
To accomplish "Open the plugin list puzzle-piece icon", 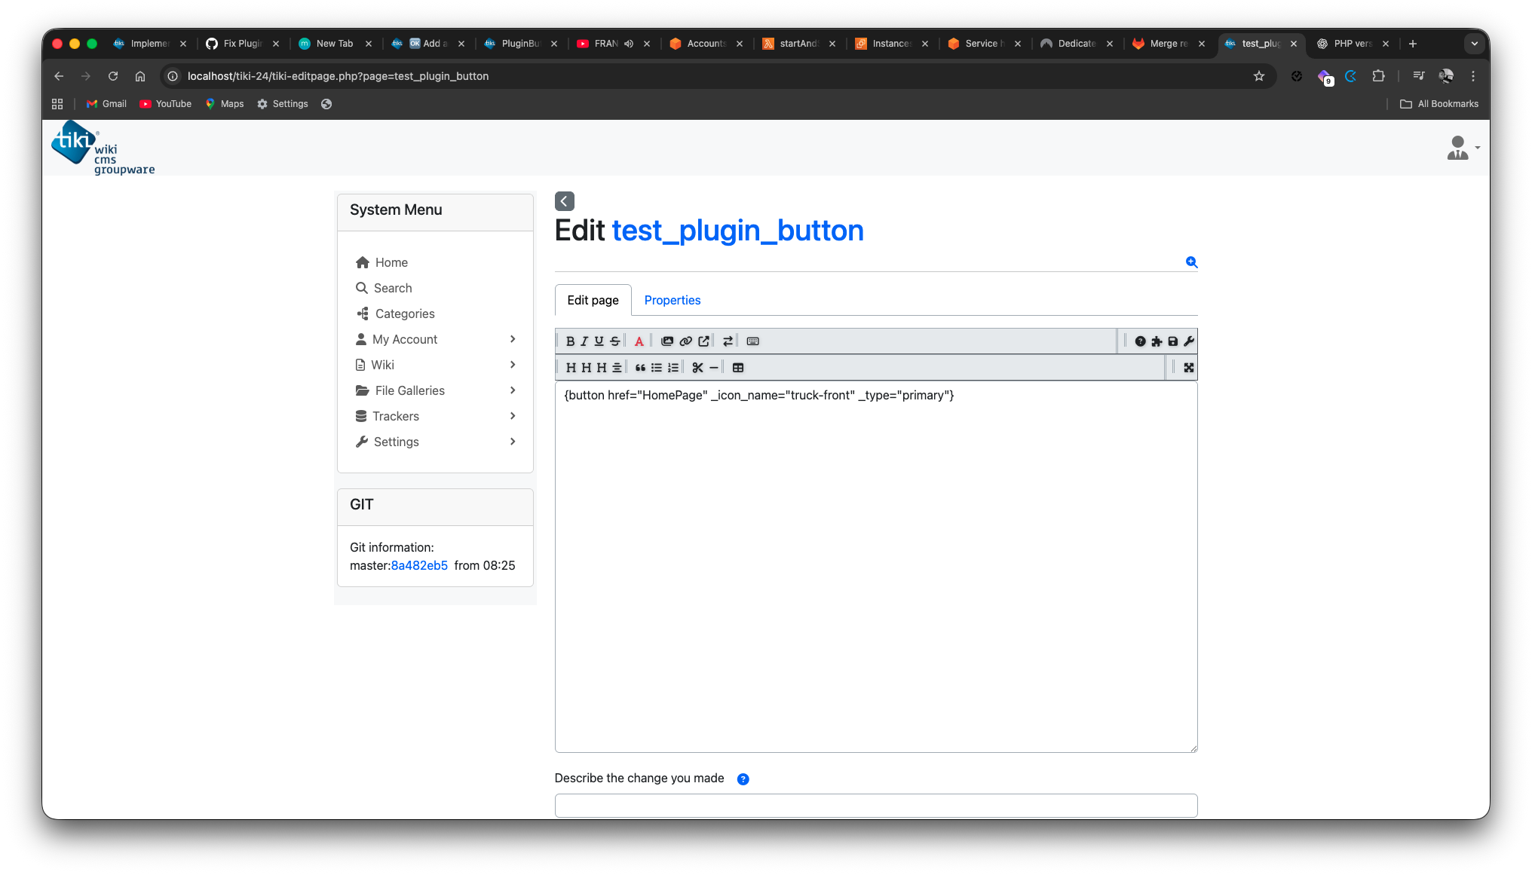I will coord(1157,341).
